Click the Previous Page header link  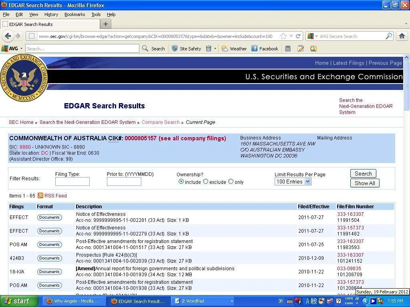pyautogui.click(x=385, y=63)
